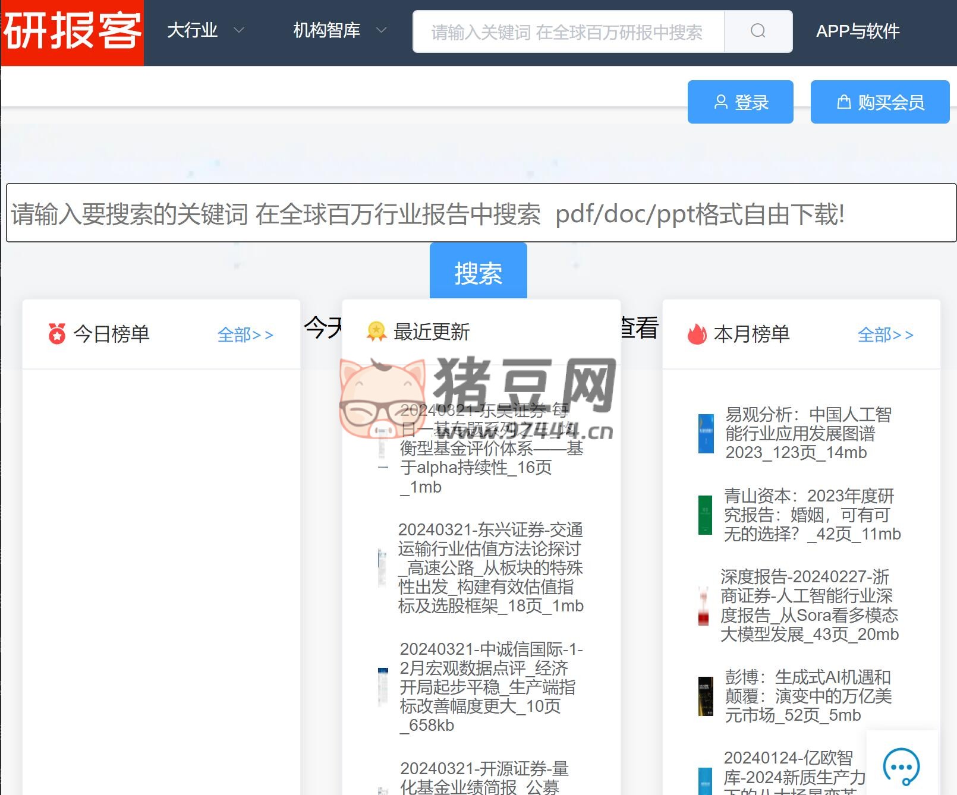This screenshot has height=795, width=957.
Task: Click the badge icon beside 最近更新
Action: [376, 331]
